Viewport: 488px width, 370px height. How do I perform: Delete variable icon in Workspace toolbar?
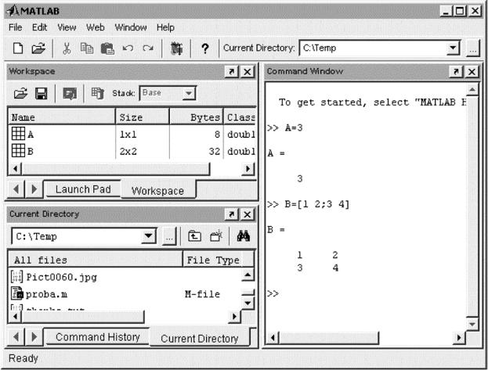97,93
